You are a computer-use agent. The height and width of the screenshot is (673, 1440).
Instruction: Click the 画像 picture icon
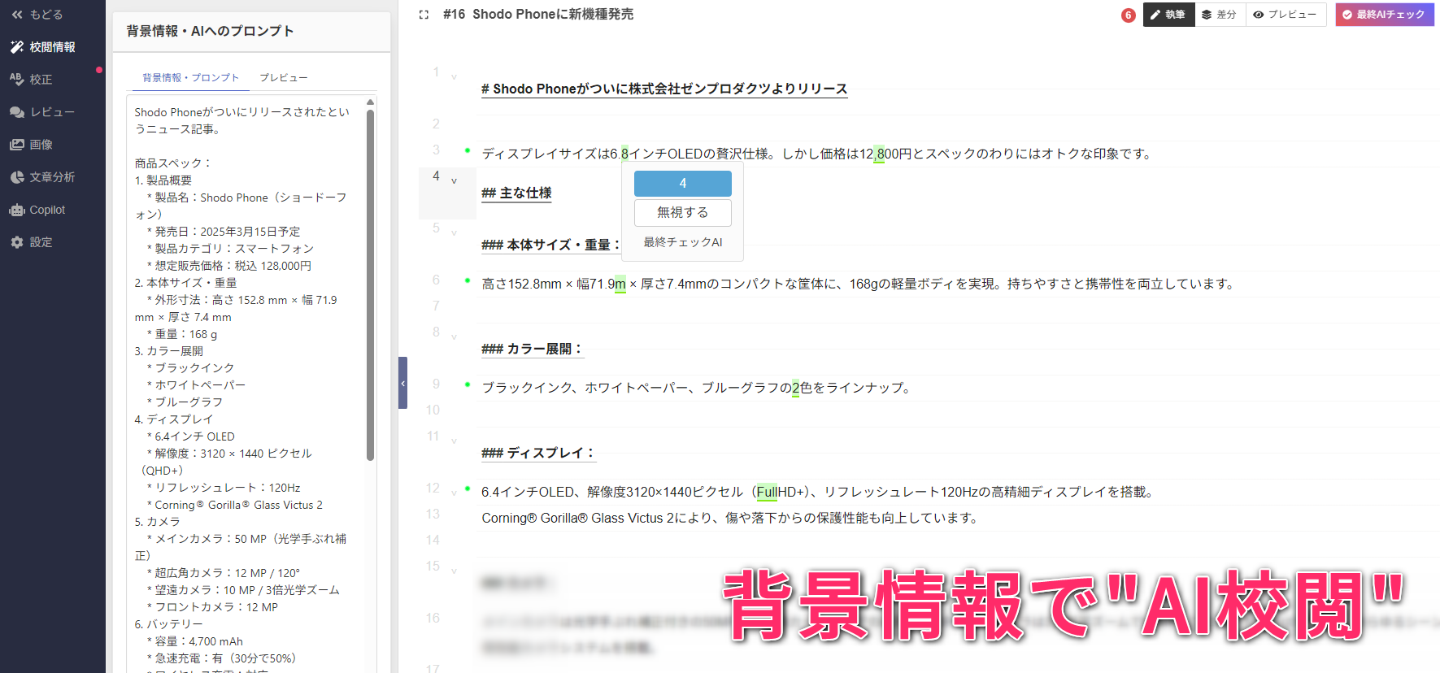(x=17, y=145)
